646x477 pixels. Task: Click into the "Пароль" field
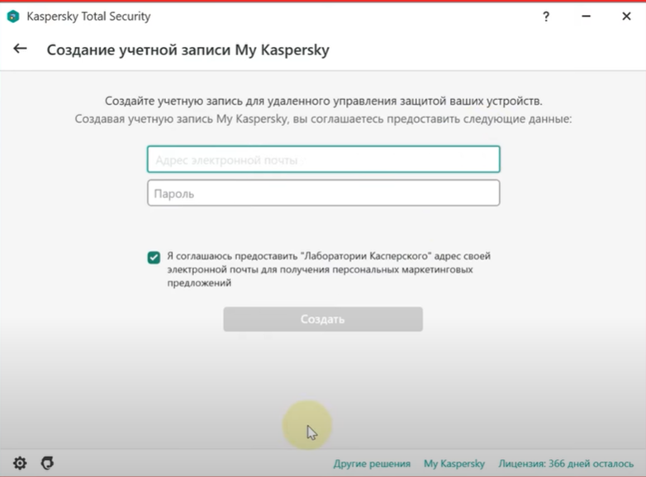click(x=323, y=193)
